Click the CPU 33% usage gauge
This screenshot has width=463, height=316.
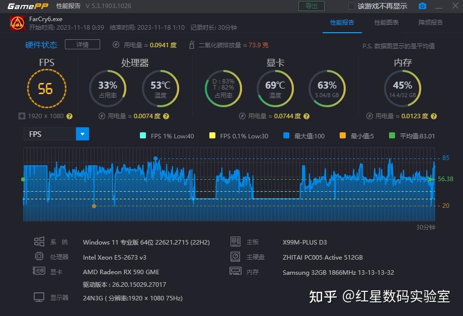coord(108,89)
